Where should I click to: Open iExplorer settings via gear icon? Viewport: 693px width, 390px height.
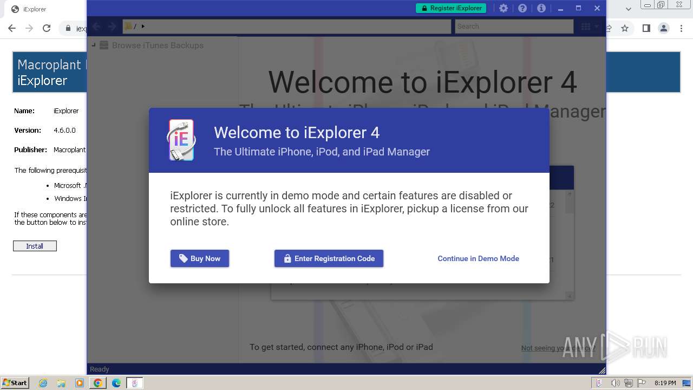[x=504, y=8]
